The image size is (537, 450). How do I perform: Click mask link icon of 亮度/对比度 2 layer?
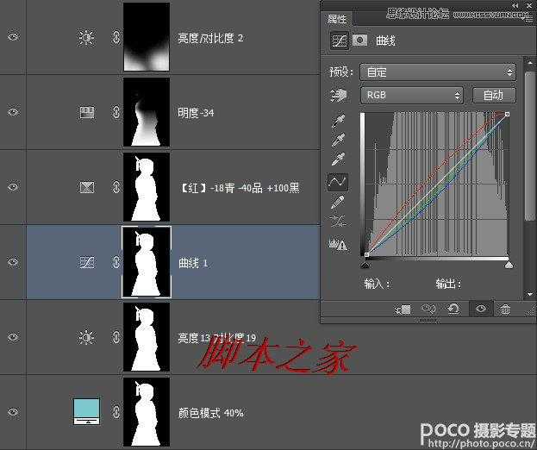point(116,37)
